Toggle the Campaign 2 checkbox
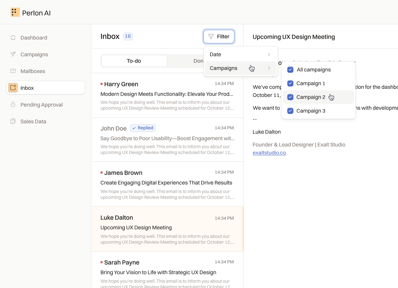This screenshot has width=398, height=288. point(290,97)
